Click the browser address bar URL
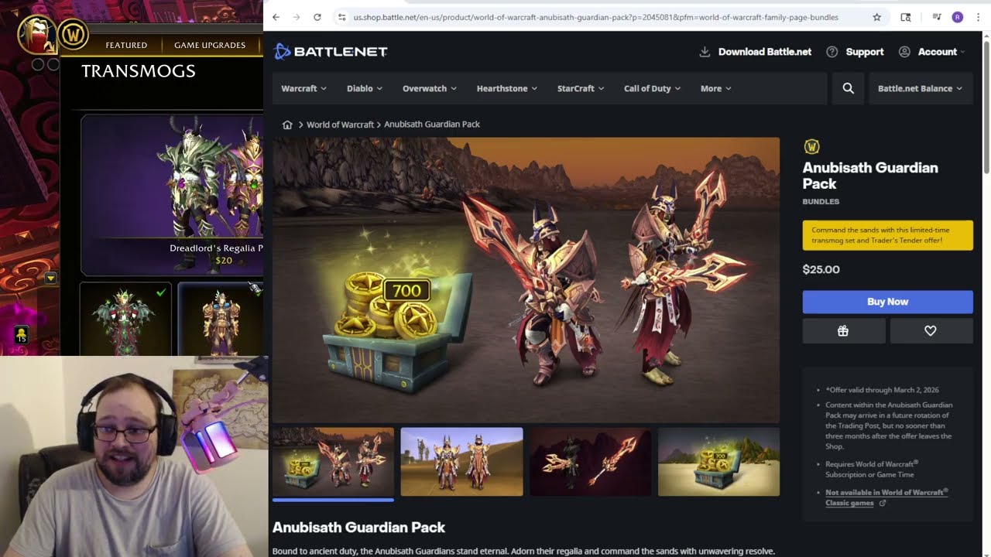 pos(595,17)
